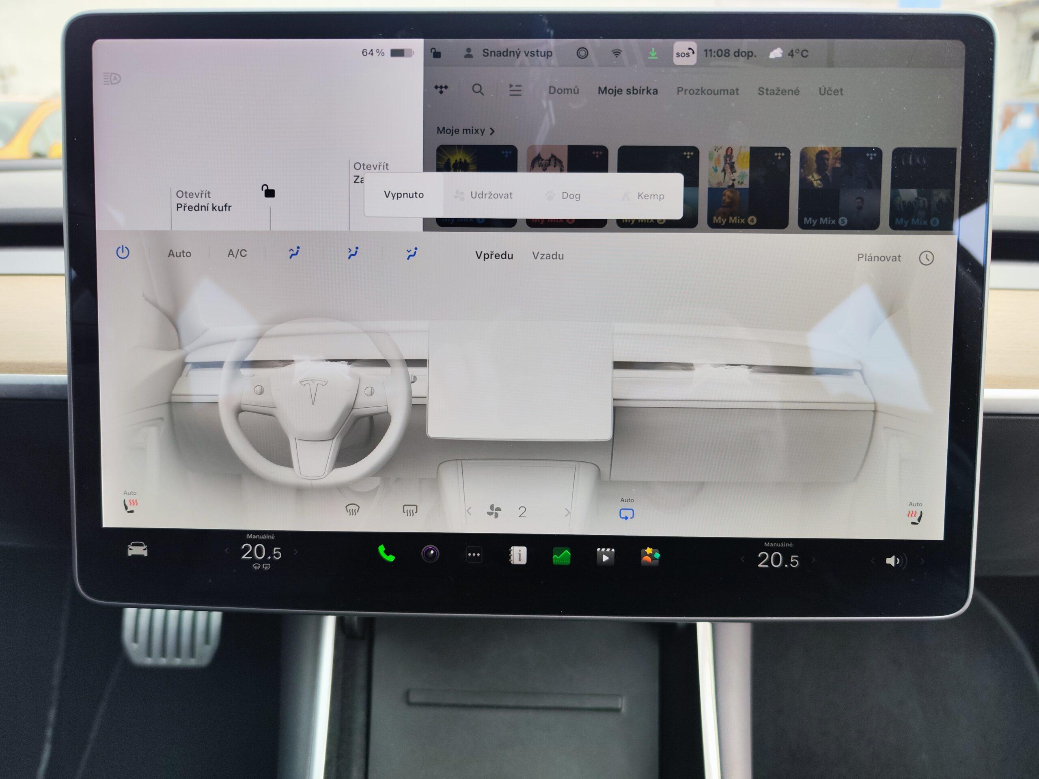Screen dimensions: 1039x779
Task: Tap the weather 4°C indicator
Action: click(789, 54)
